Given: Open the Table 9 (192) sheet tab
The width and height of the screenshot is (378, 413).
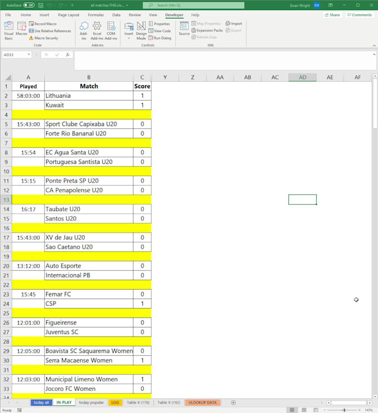Looking at the screenshot, I should [x=169, y=402].
